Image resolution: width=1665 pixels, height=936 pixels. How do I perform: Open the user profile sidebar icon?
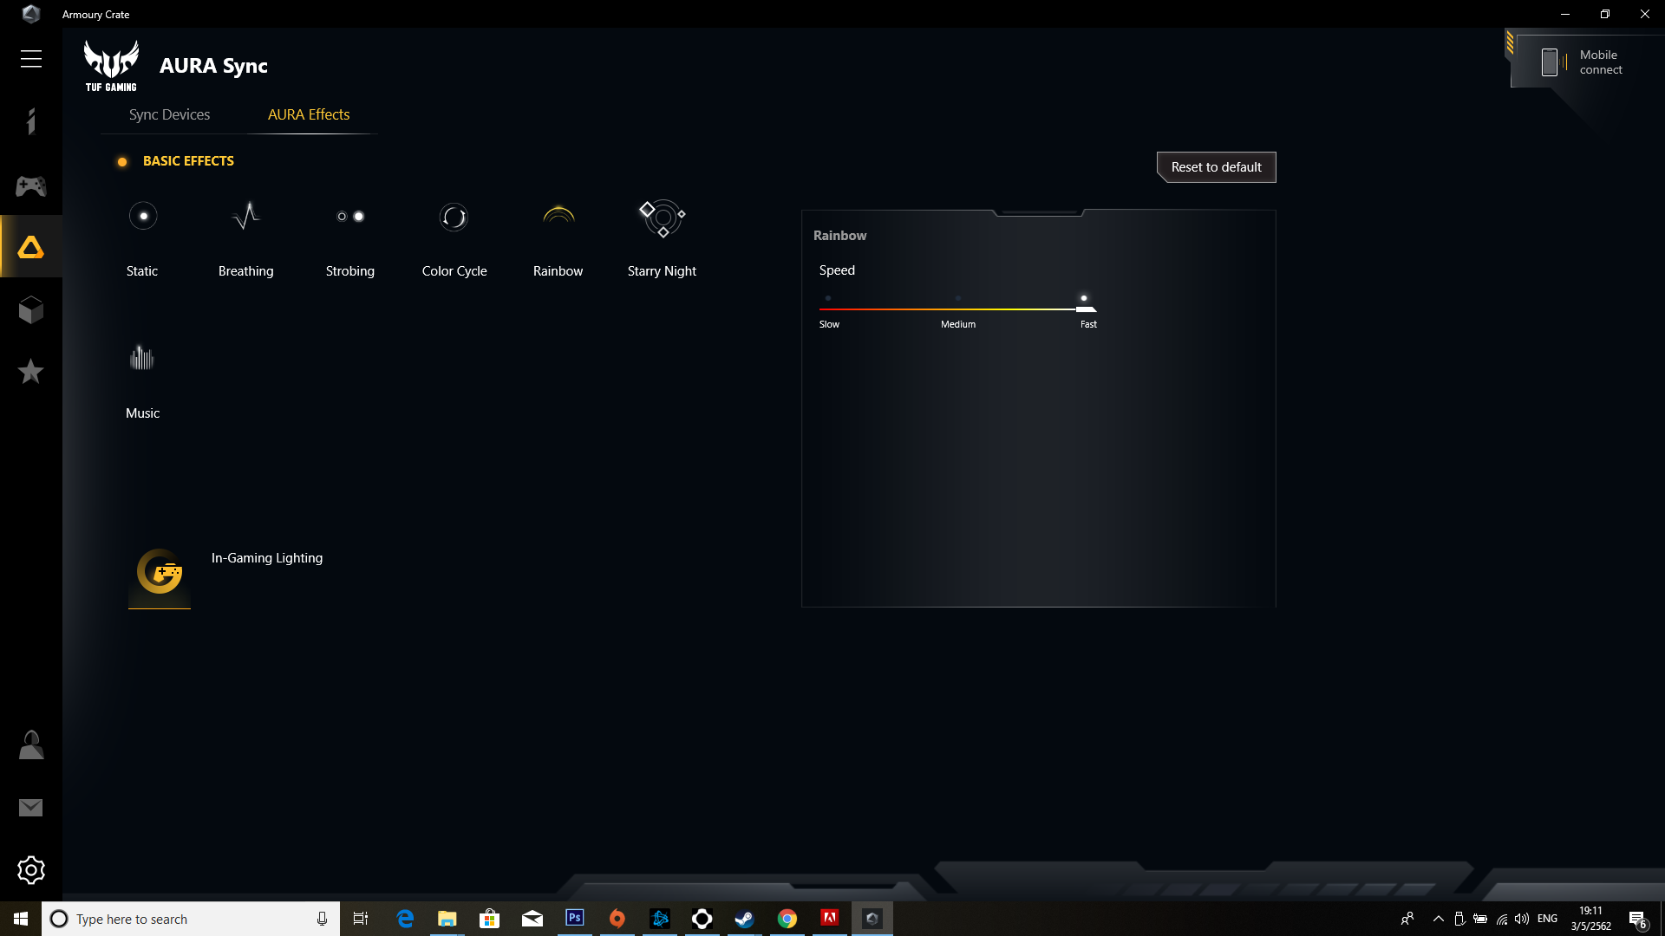31,745
